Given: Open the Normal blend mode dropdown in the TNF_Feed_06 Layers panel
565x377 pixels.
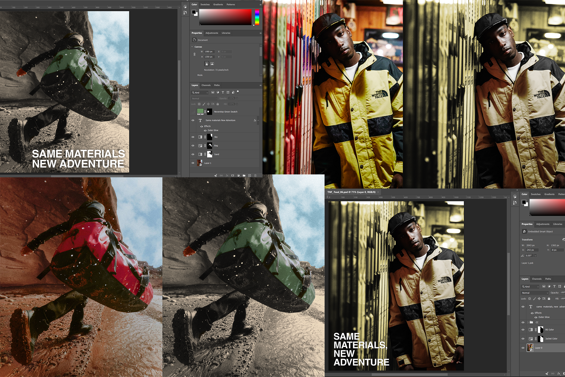Looking at the screenshot, I should point(535,293).
